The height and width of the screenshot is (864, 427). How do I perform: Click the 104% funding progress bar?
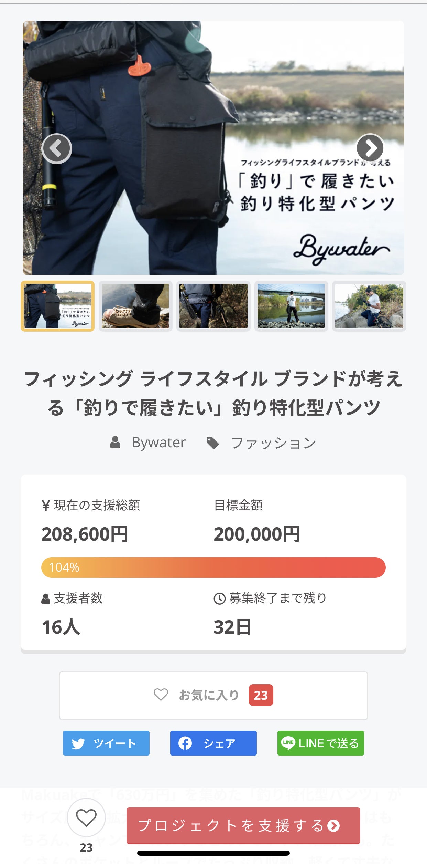pos(213,567)
